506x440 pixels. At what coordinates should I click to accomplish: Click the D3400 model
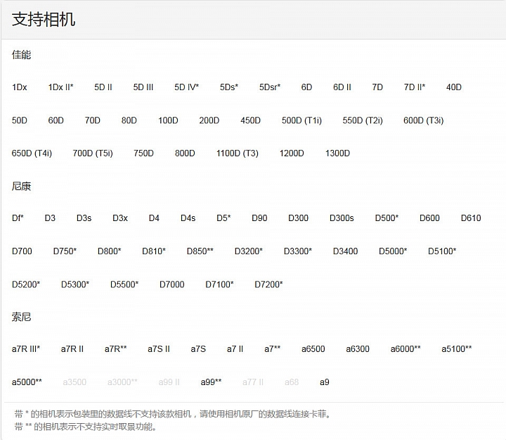coord(345,251)
